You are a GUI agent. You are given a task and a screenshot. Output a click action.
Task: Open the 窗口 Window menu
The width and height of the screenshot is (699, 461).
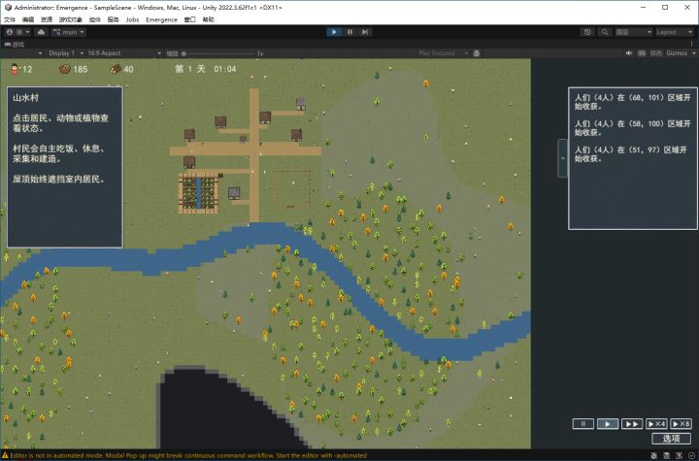click(189, 19)
